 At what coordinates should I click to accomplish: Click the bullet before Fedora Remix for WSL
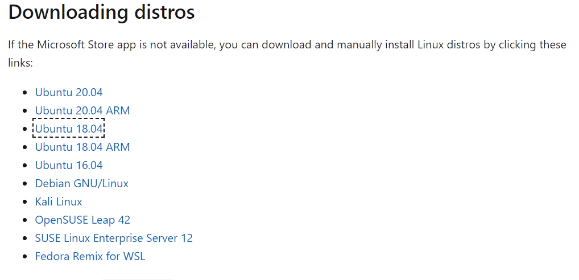tap(24, 257)
